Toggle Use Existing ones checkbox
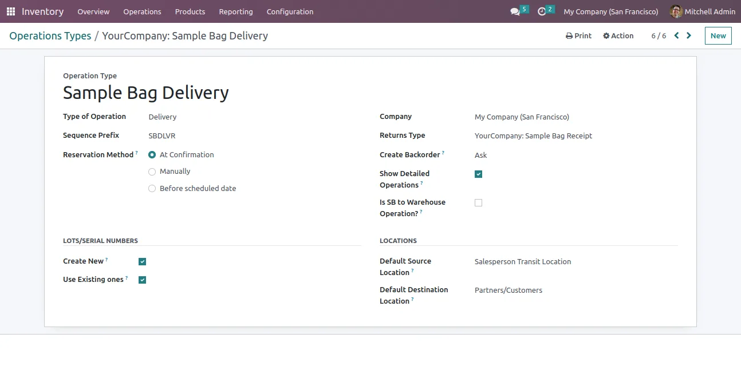 pyautogui.click(x=143, y=280)
